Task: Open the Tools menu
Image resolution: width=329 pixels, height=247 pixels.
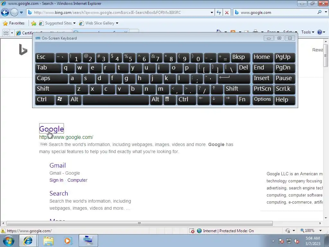Action: 307,32
